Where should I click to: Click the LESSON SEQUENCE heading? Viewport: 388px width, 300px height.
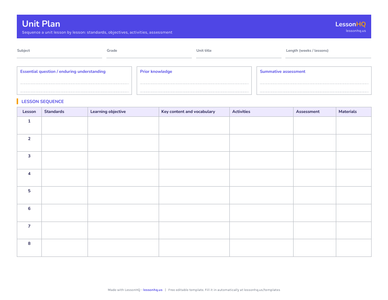43,101
